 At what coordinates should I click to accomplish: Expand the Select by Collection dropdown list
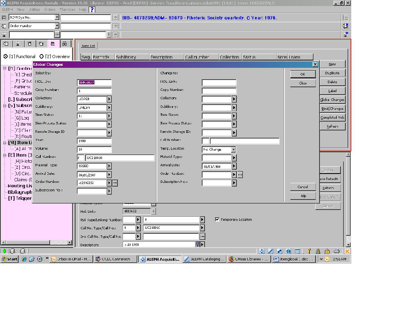[x=109, y=99]
